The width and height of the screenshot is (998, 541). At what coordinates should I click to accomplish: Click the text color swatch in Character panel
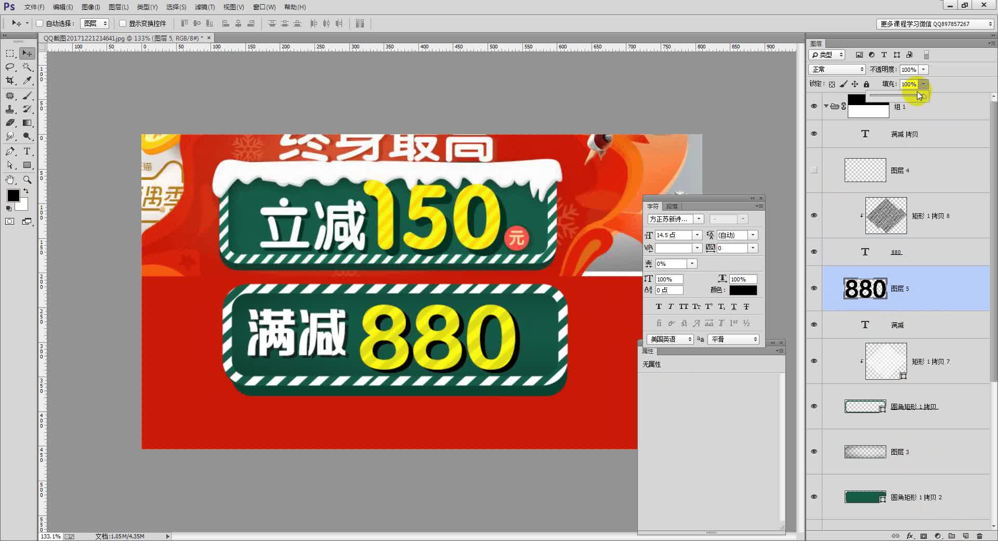pyautogui.click(x=743, y=290)
